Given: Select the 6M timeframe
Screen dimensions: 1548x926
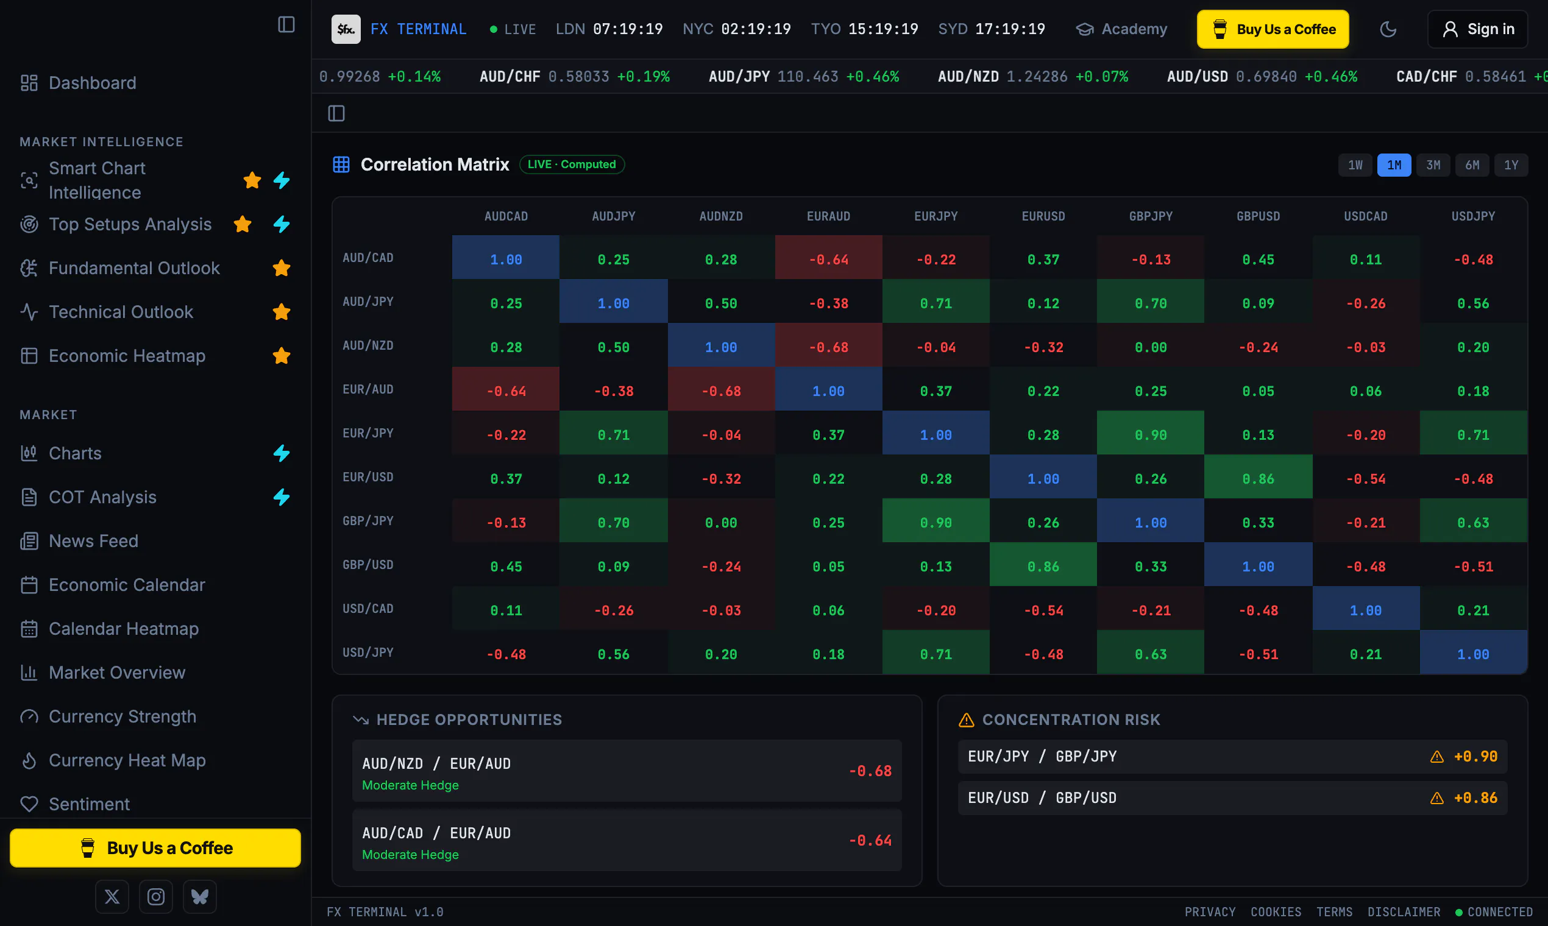Looking at the screenshot, I should click(1472, 164).
